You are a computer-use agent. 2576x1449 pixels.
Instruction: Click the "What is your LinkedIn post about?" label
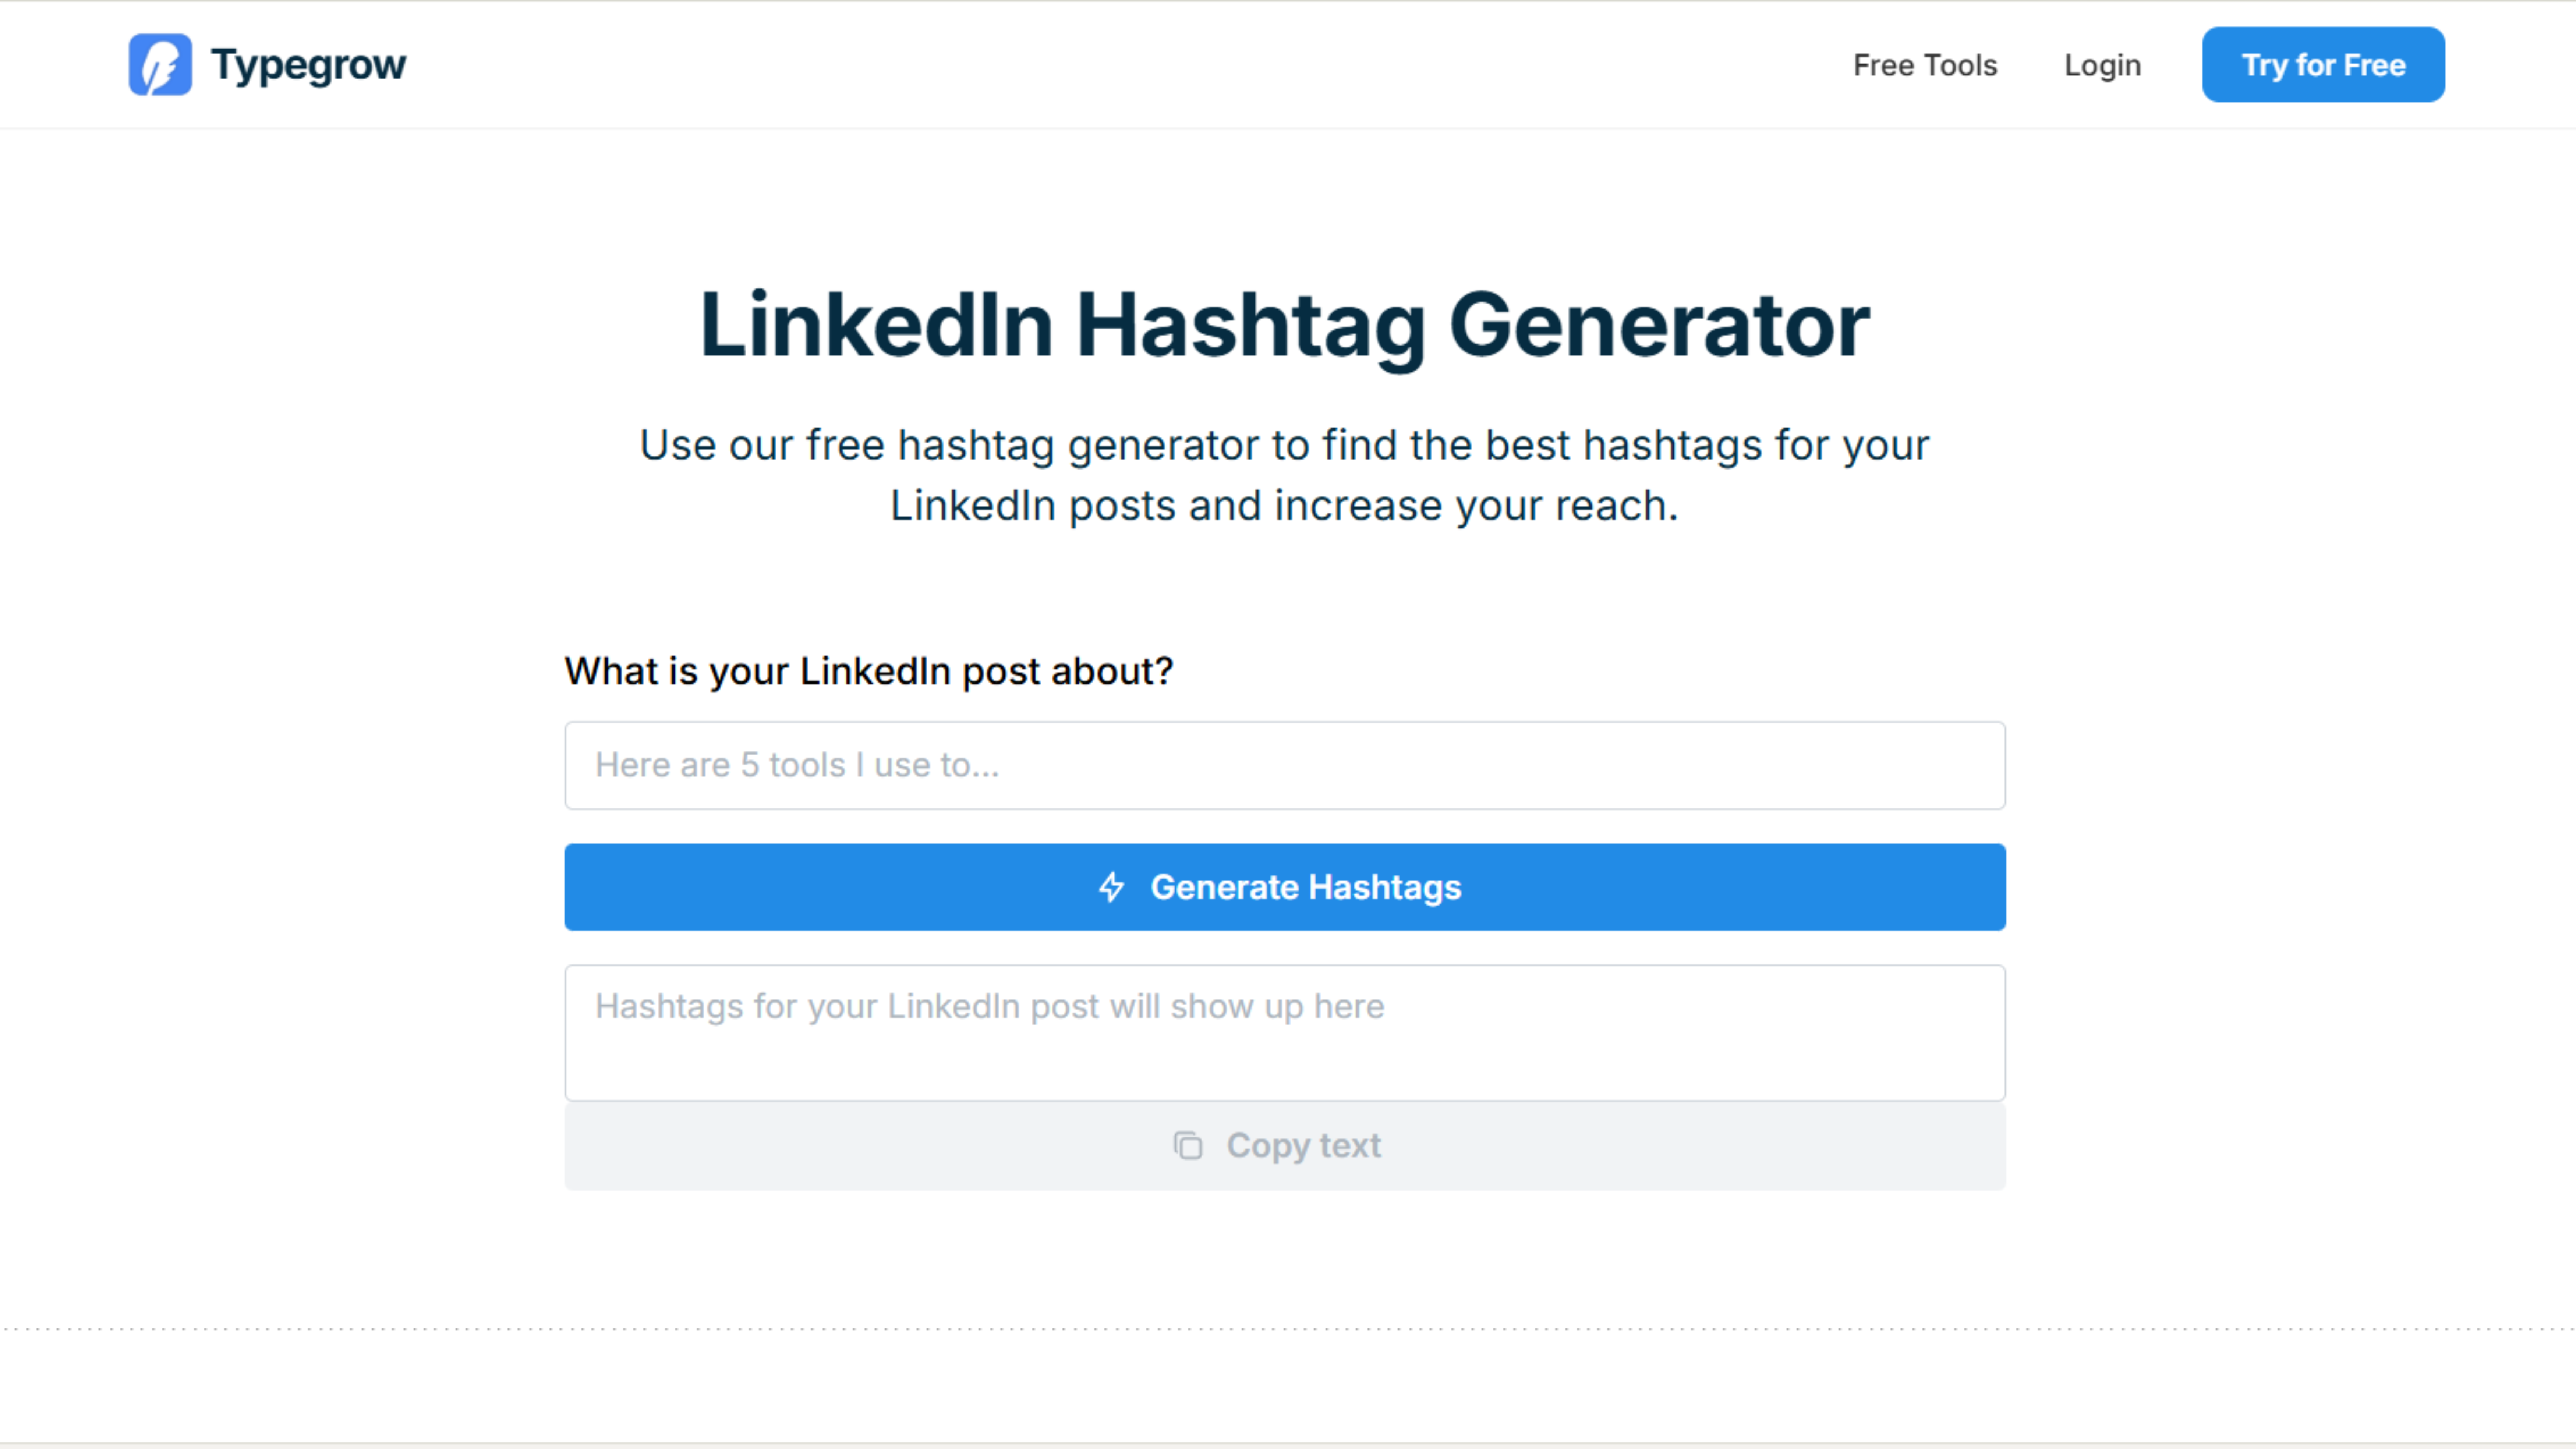click(868, 671)
